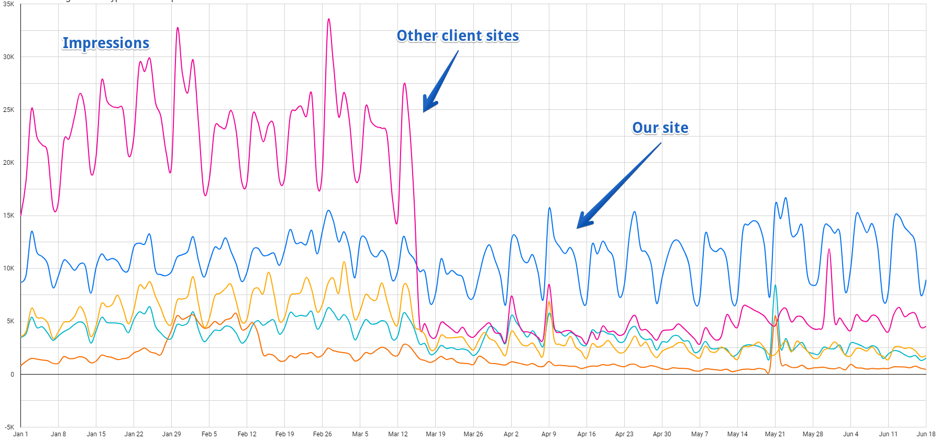Click the Mar 26 x-axis label
The width and height of the screenshot is (940, 441).
tap(473, 434)
